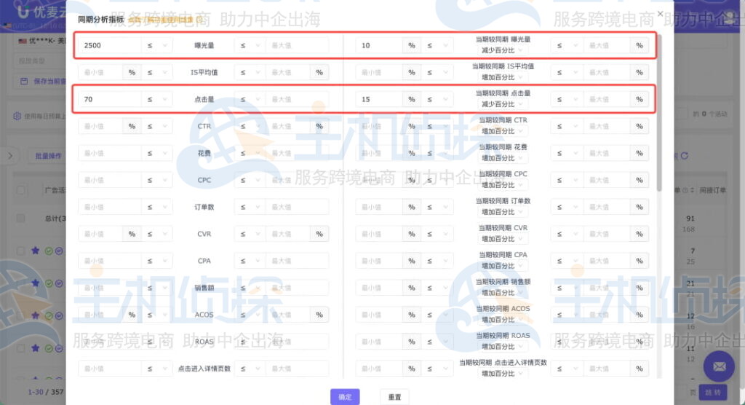Click the 点击进入详情页数 metric label
Screen dimensions: 745x405
click(x=204, y=369)
